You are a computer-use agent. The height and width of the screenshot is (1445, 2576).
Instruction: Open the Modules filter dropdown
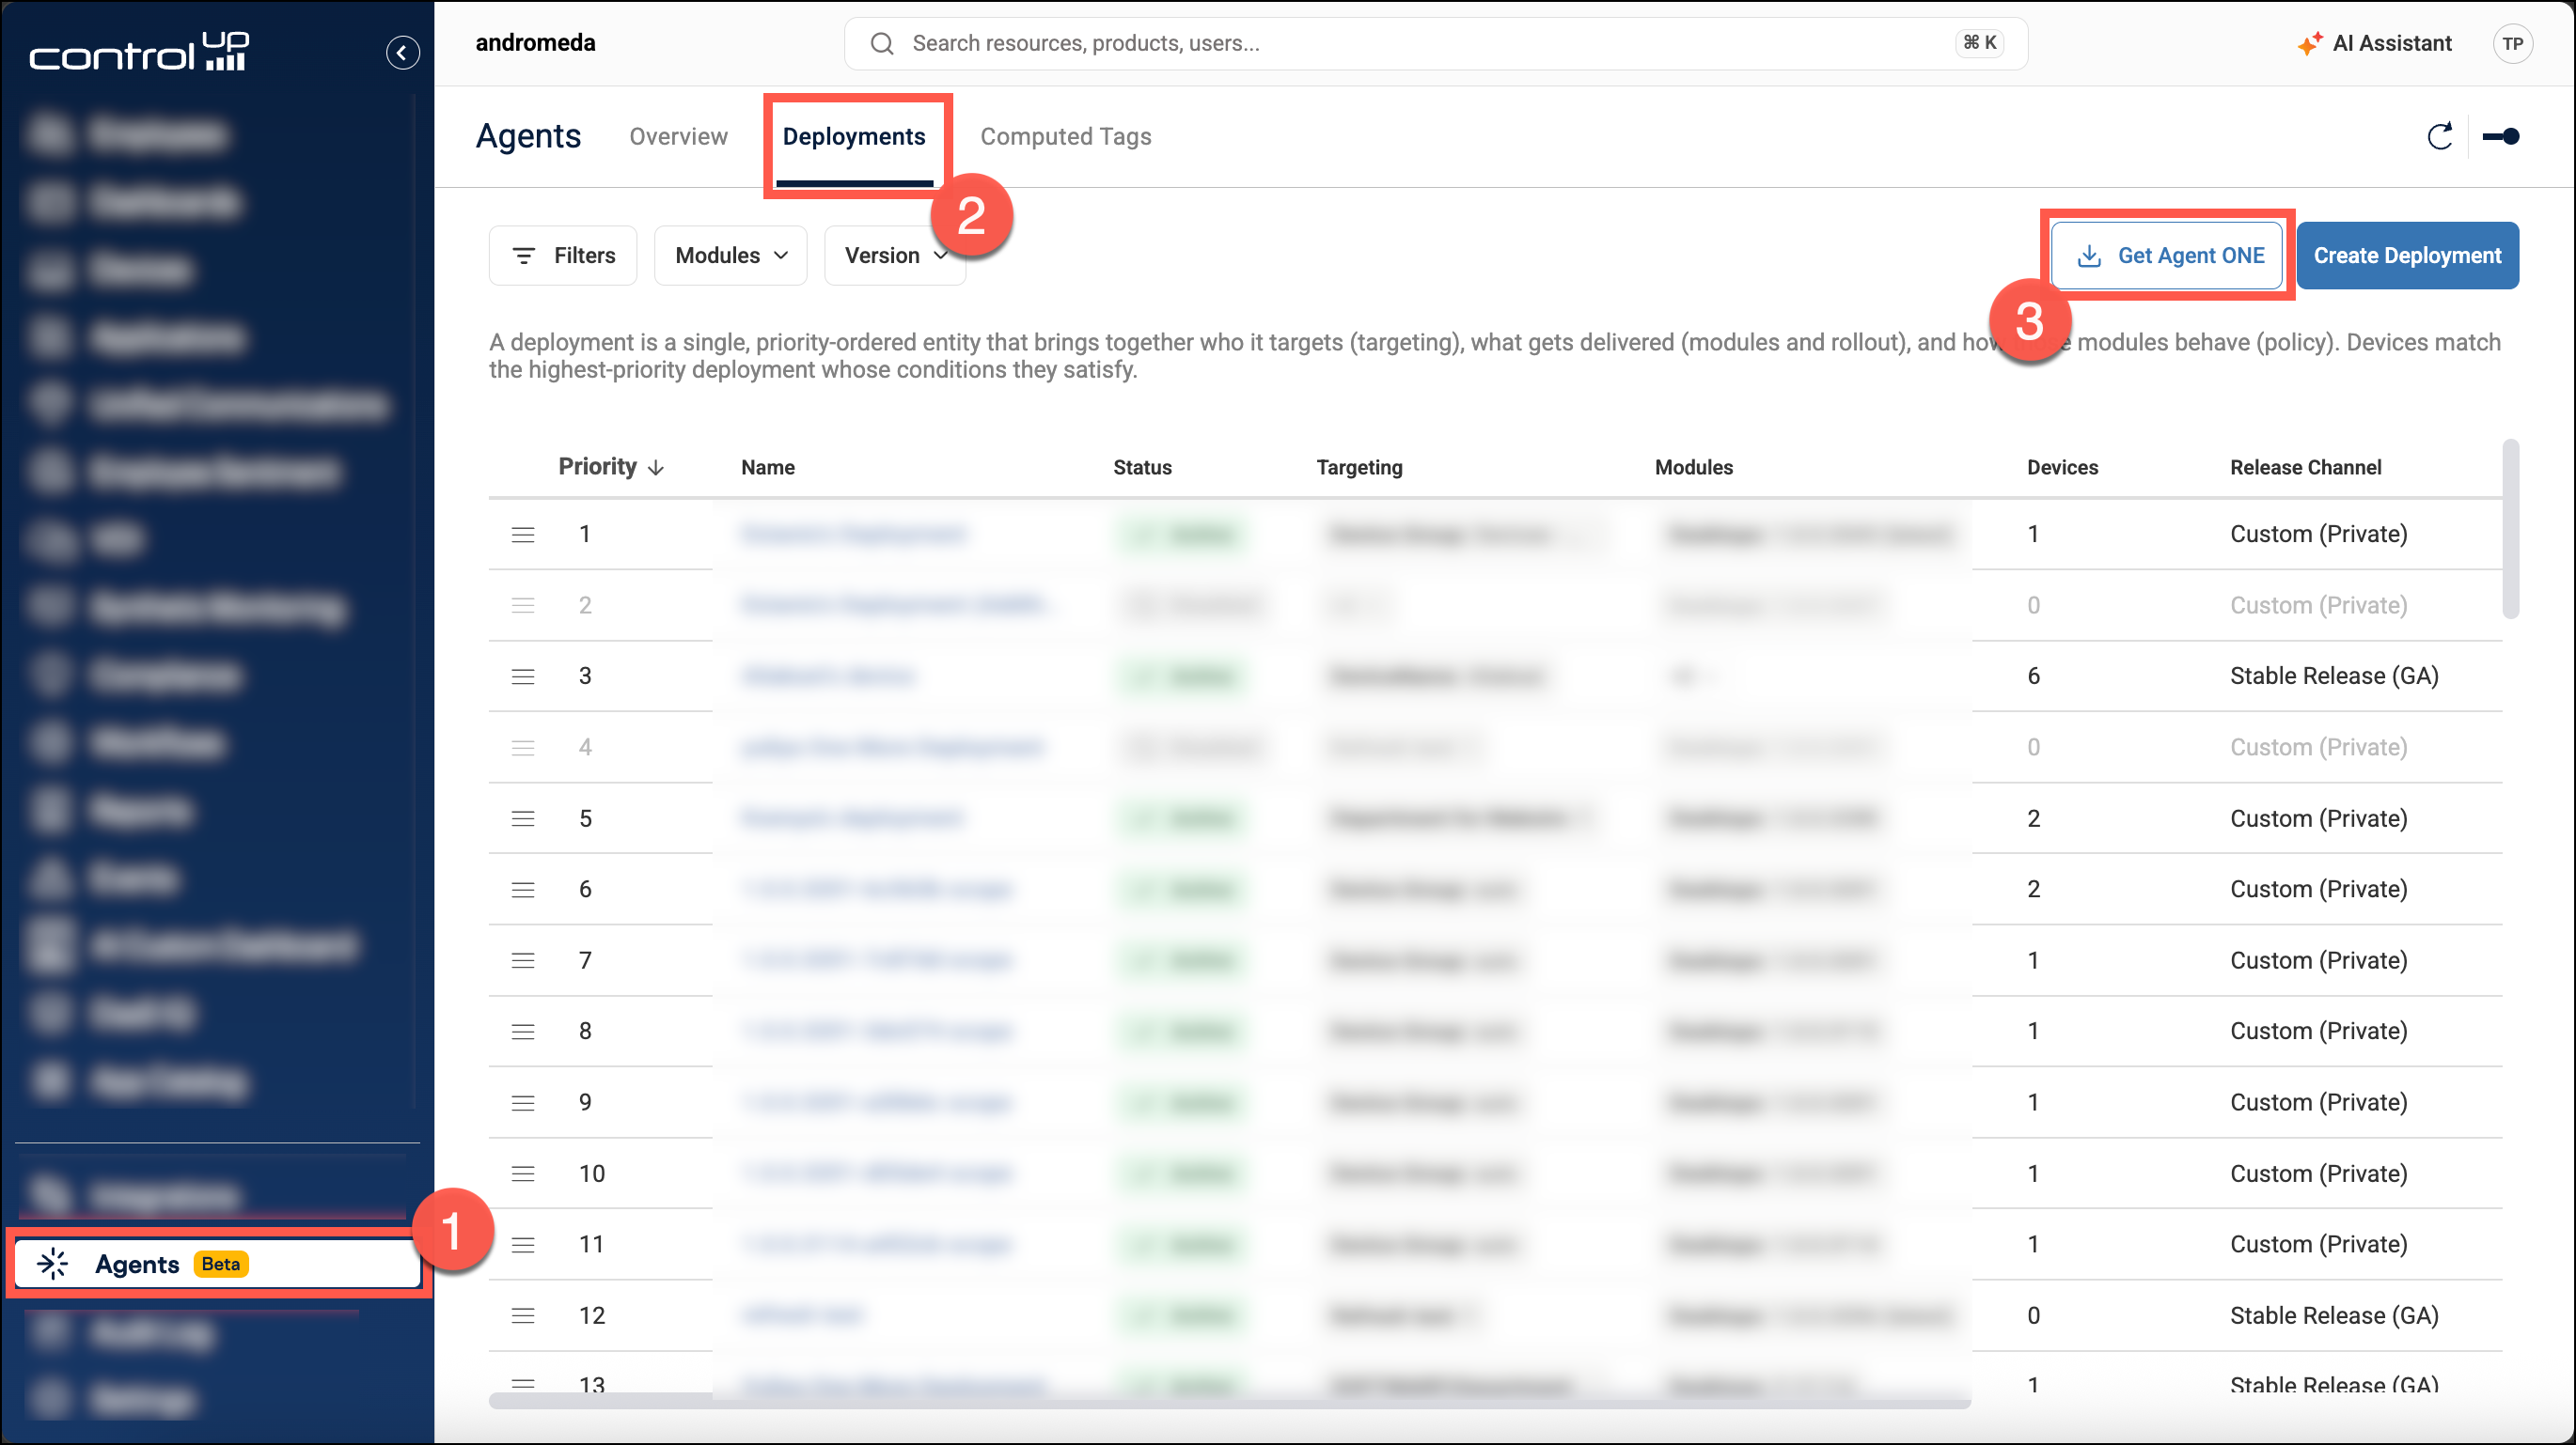(731, 256)
